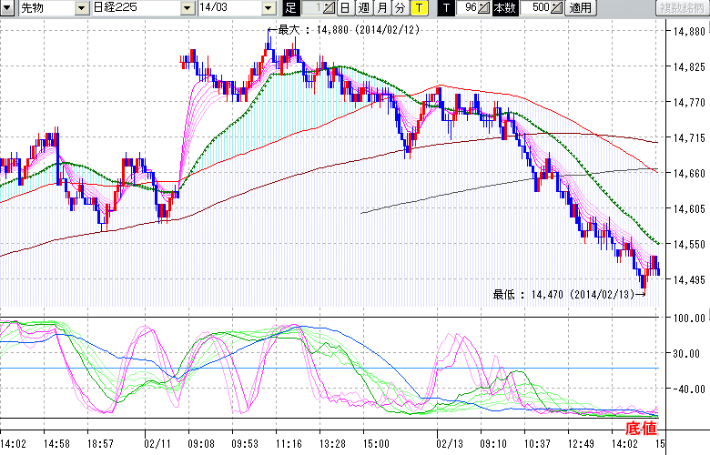The image size is (710, 455).
Task: Click the red 底値 indicator label
Action: pyautogui.click(x=639, y=429)
